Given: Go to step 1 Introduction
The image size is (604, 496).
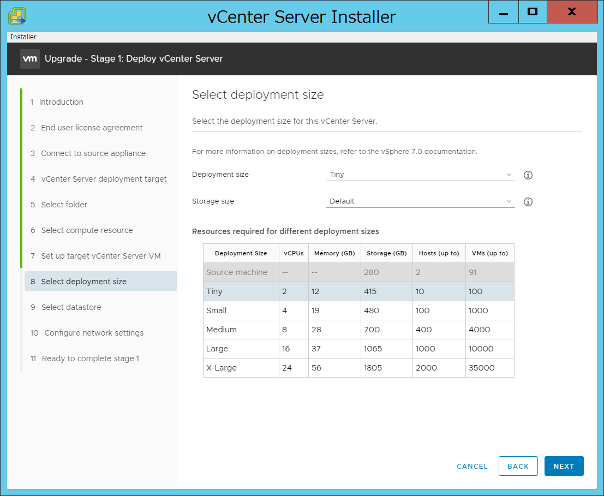Looking at the screenshot, I should [x=57, y=102].
